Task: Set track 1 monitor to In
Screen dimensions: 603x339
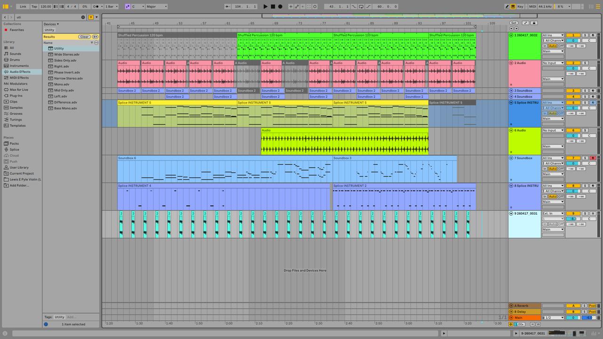Action: [x=545, y=46]
